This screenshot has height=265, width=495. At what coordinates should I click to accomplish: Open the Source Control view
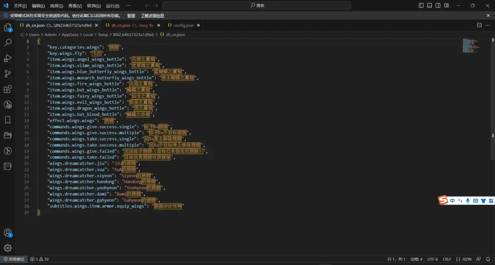point(7,74)
